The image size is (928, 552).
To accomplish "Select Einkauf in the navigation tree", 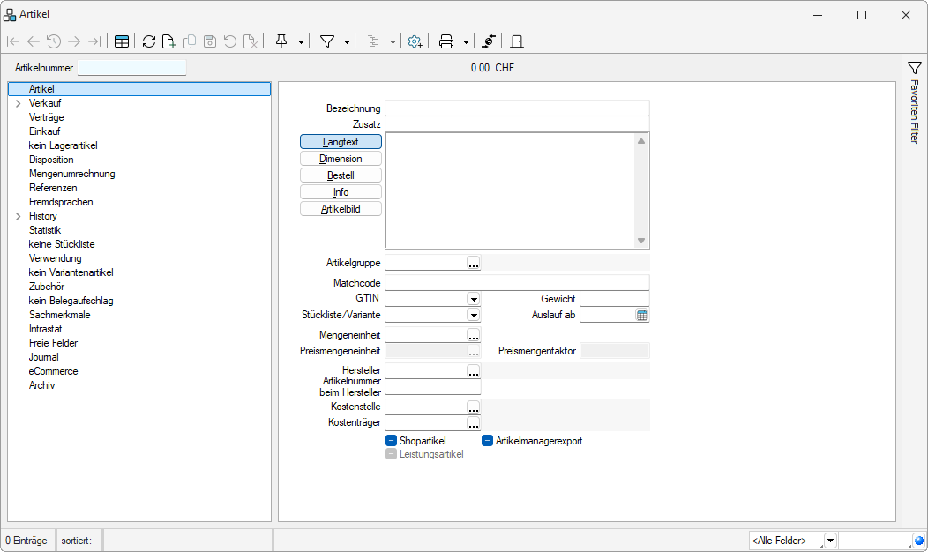I will tap(44, 131).
